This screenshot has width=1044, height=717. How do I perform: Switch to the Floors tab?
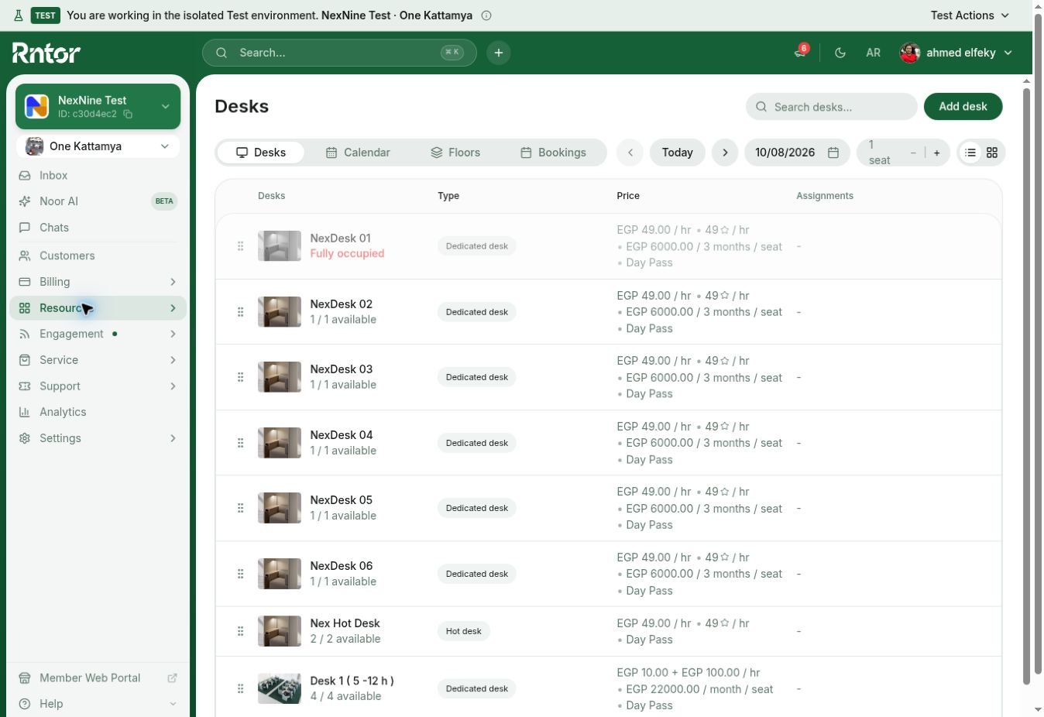click(x=455, y=153)
